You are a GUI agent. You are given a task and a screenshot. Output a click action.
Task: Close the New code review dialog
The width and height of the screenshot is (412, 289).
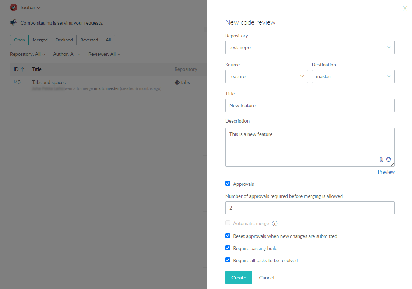pos(405,8)
